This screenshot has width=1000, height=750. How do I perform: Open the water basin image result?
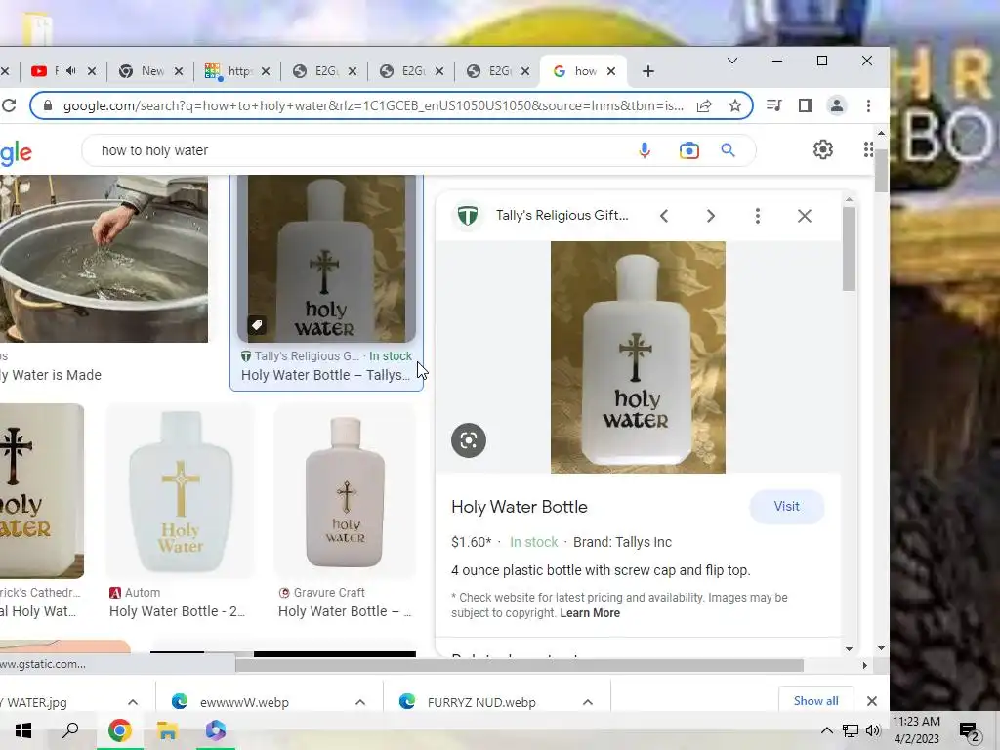click(104, 259)
